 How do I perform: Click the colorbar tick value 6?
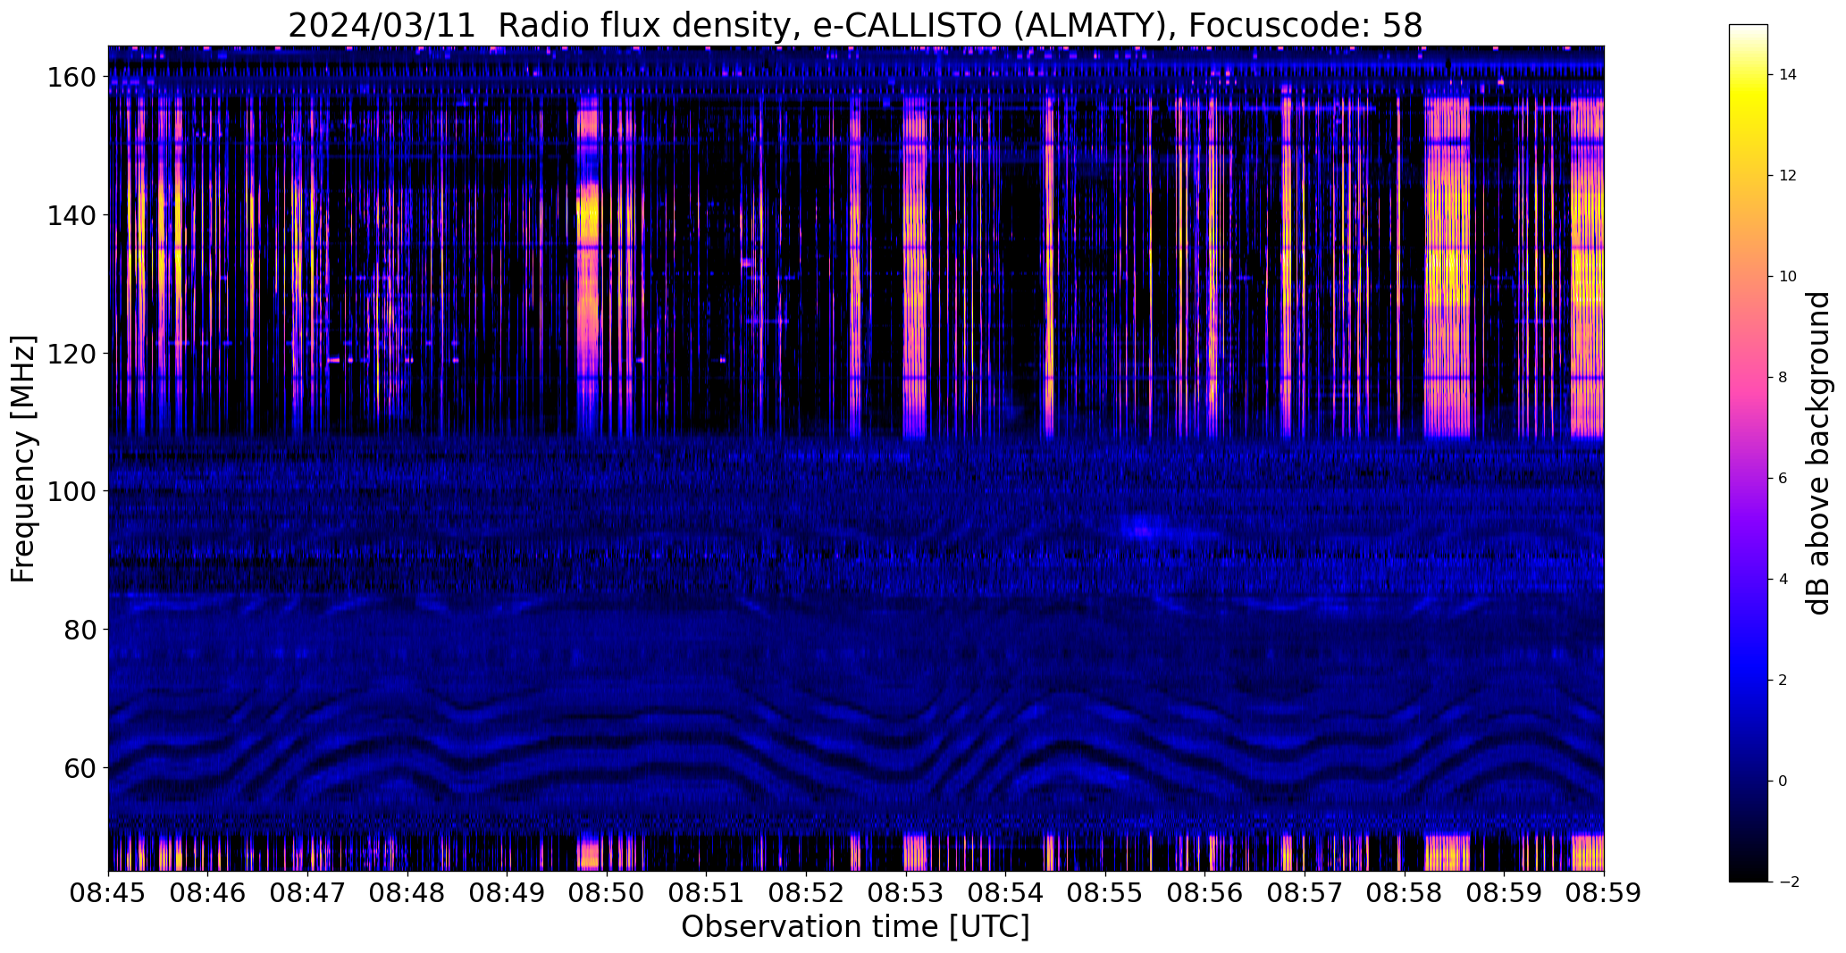coord(1783,479)
